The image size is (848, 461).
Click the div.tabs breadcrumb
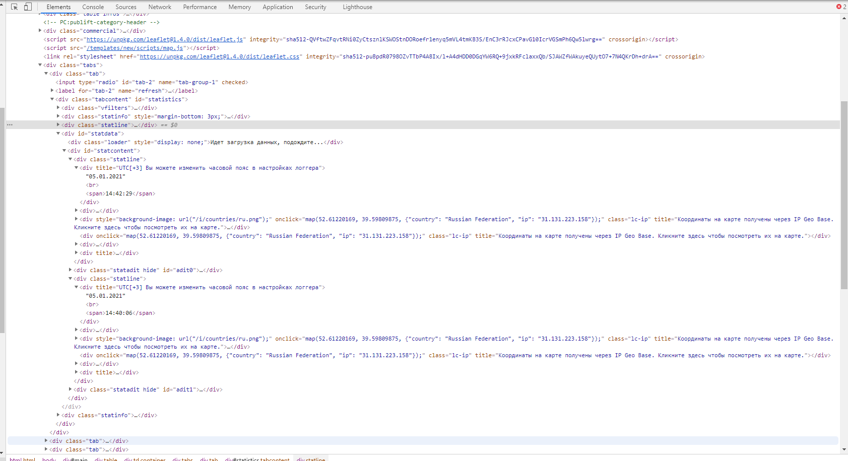pyautogui.click(x=182, y=459)
